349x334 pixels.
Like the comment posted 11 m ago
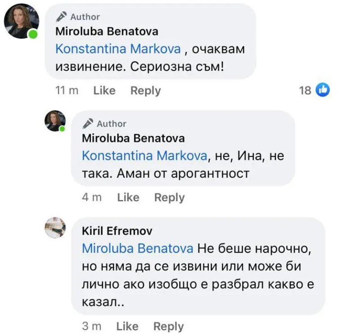coord(104,91)
